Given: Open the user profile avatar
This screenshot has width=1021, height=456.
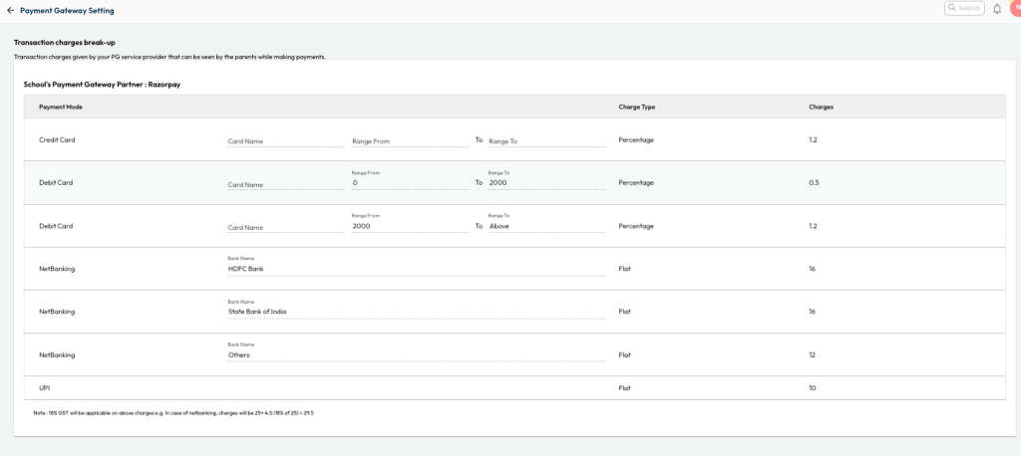Looking at the screenshot, I should [1016, 9].
